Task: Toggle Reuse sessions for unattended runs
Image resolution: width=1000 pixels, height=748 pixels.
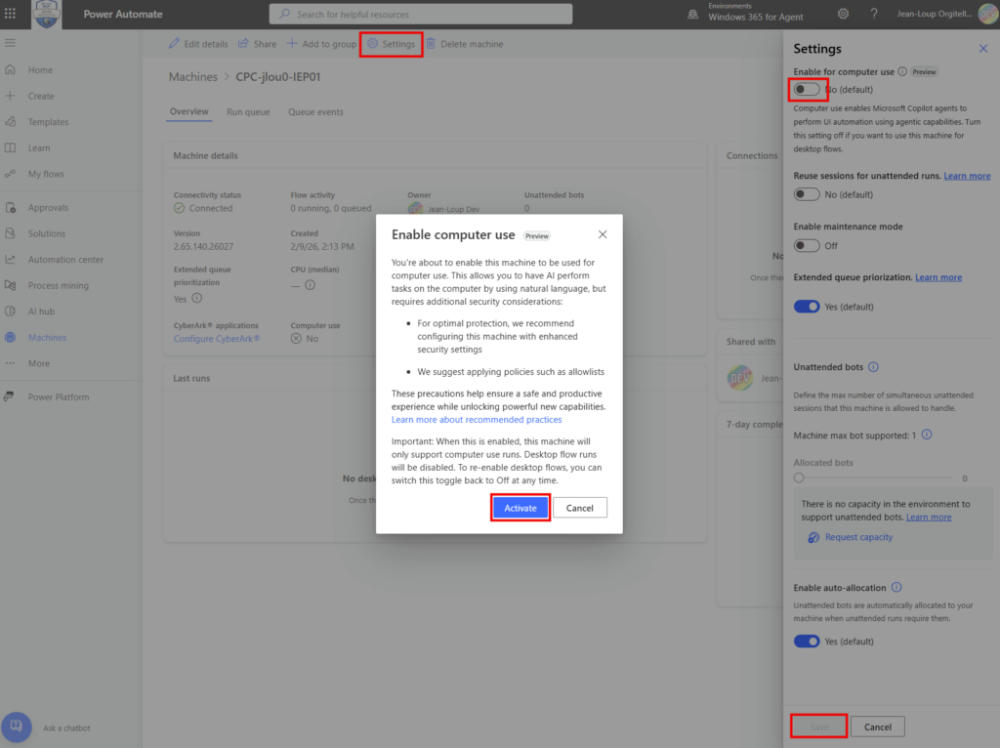Action: tap(807, 194)
